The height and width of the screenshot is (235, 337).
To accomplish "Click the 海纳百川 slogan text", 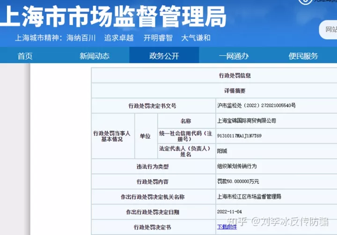I will pos(81,38).
